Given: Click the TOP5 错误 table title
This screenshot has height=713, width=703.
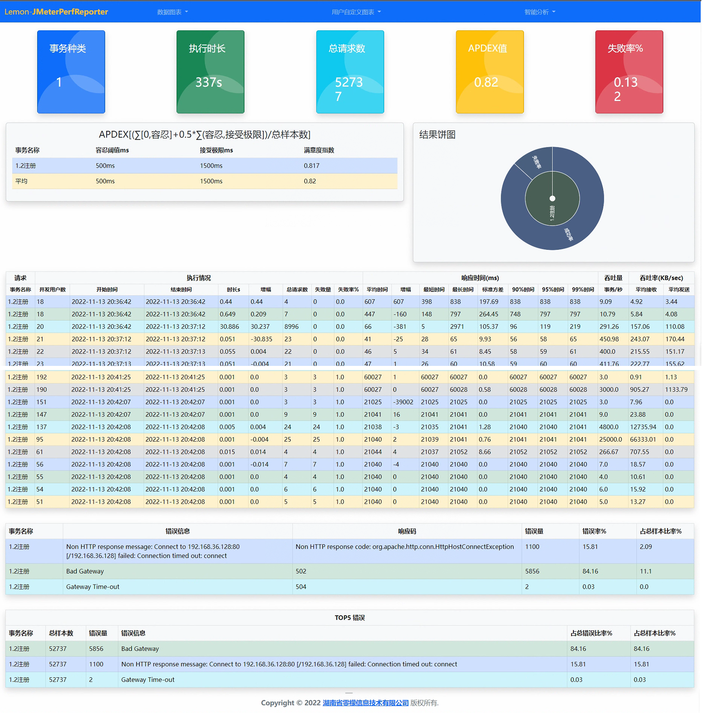Looking at the screenshot, I should pos(349,617).
